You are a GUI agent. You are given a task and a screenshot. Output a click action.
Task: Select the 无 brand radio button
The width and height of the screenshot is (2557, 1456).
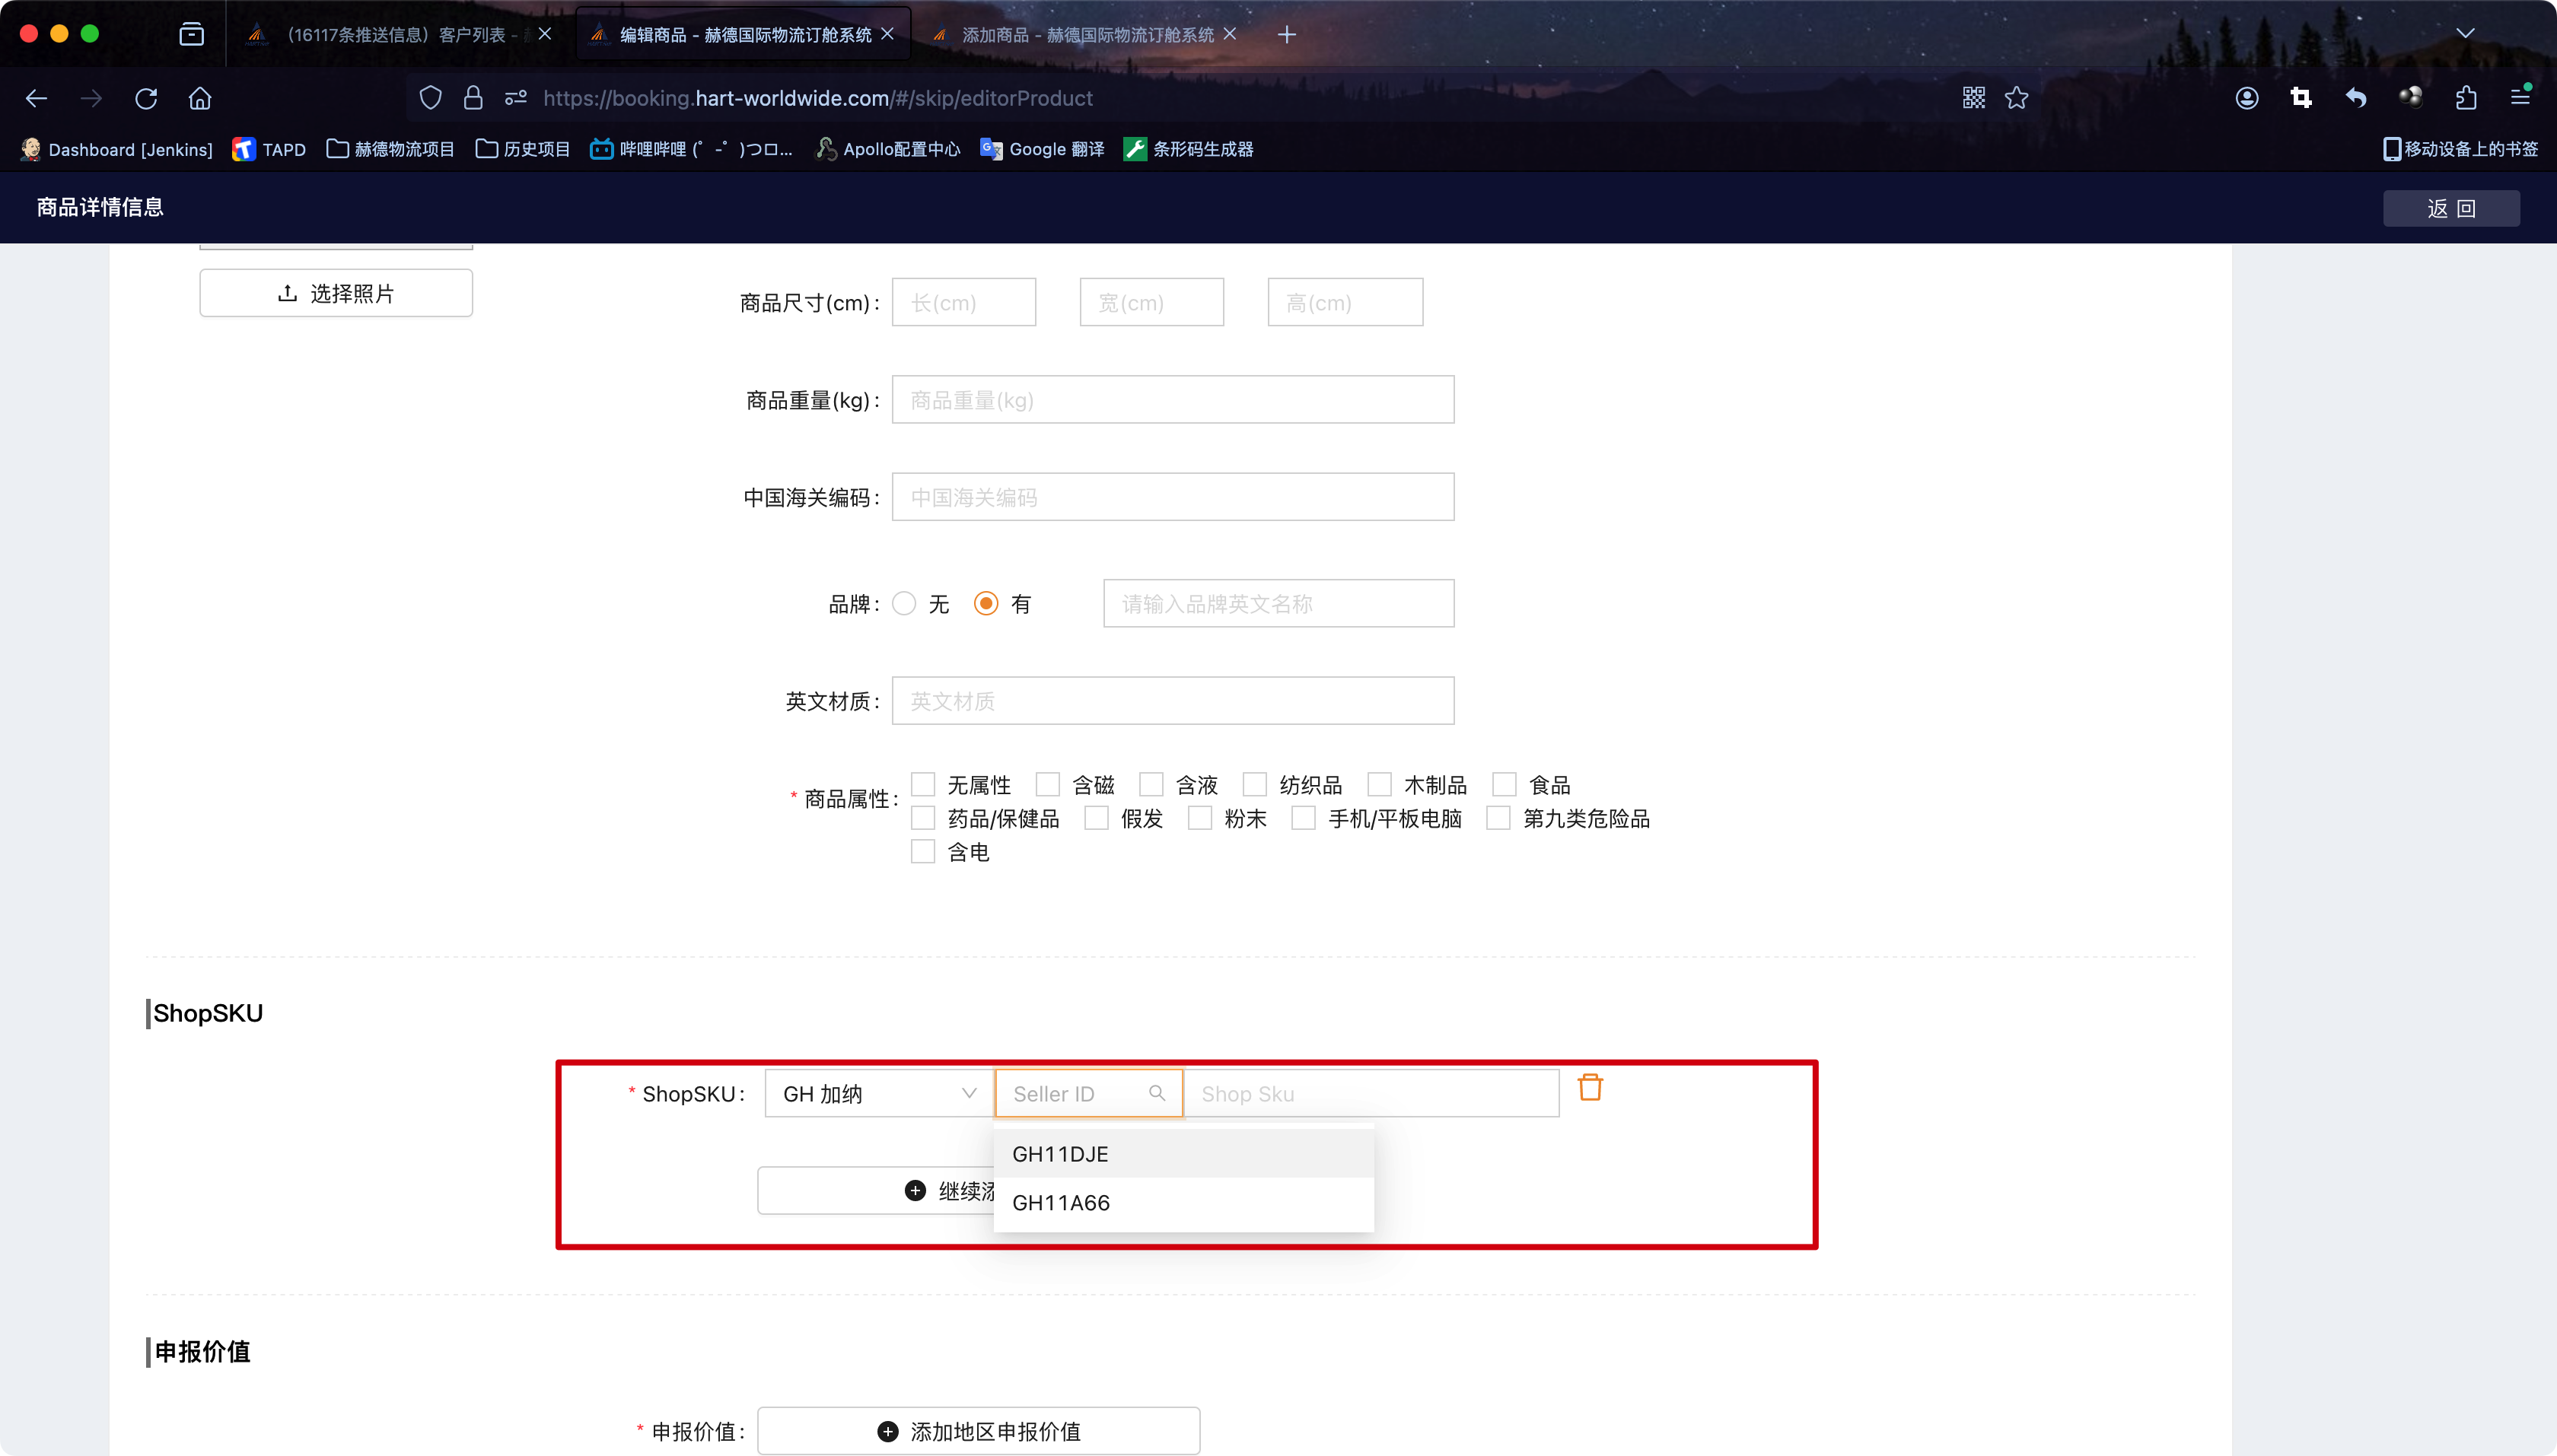point(904,604)
